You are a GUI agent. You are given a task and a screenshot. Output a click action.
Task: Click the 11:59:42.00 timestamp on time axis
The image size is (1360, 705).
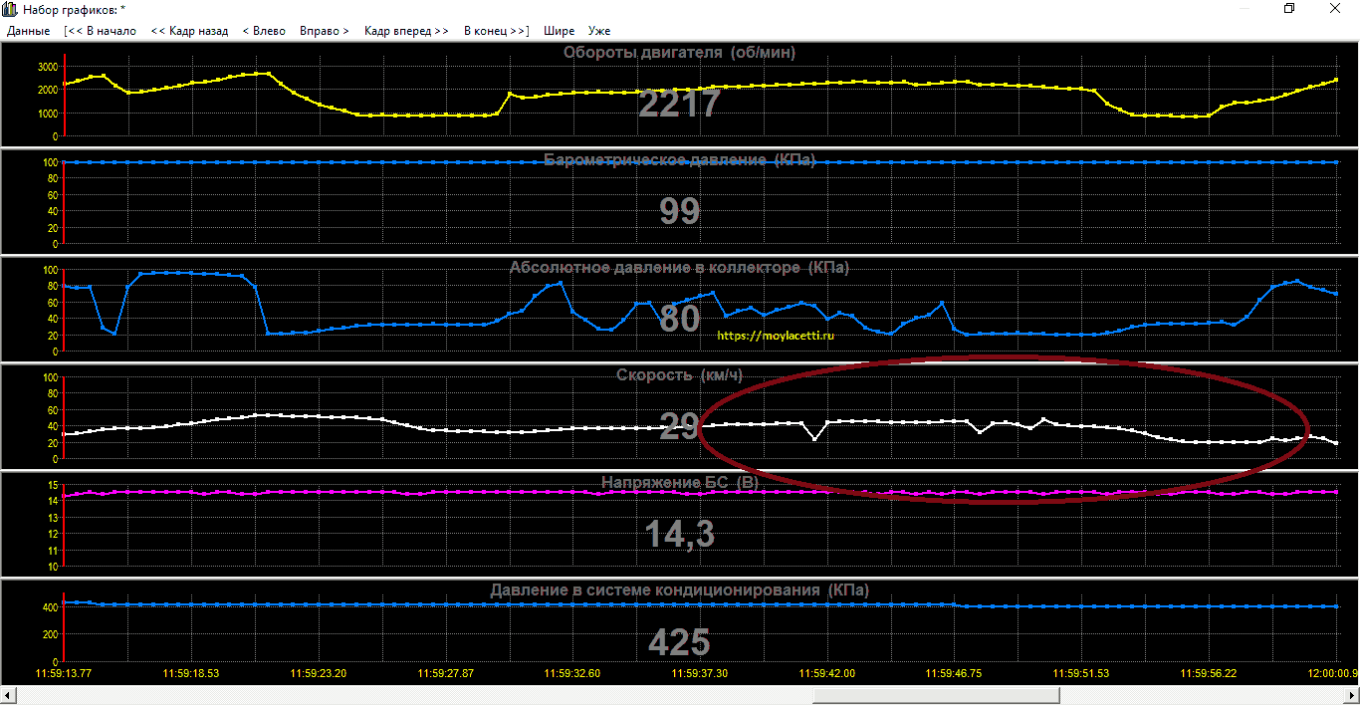[x=826, y=673]
